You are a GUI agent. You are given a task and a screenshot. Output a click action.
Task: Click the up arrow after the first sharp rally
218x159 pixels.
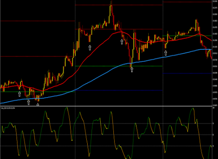click(x=90, y=48)
